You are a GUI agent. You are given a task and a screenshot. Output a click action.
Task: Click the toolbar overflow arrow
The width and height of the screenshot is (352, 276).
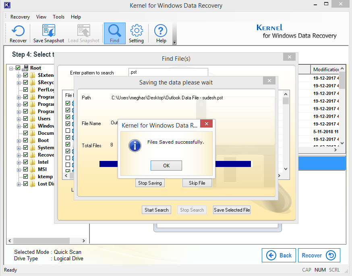click(174, 42)
